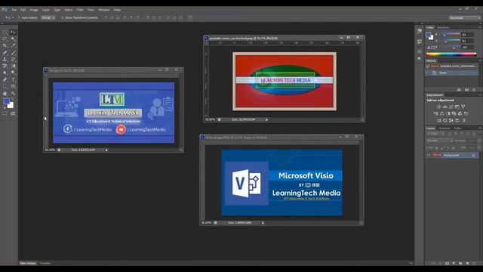Click the background color swatch in toolbox
This screenshot has width=483, height=272.
click(x=11, y=106)
